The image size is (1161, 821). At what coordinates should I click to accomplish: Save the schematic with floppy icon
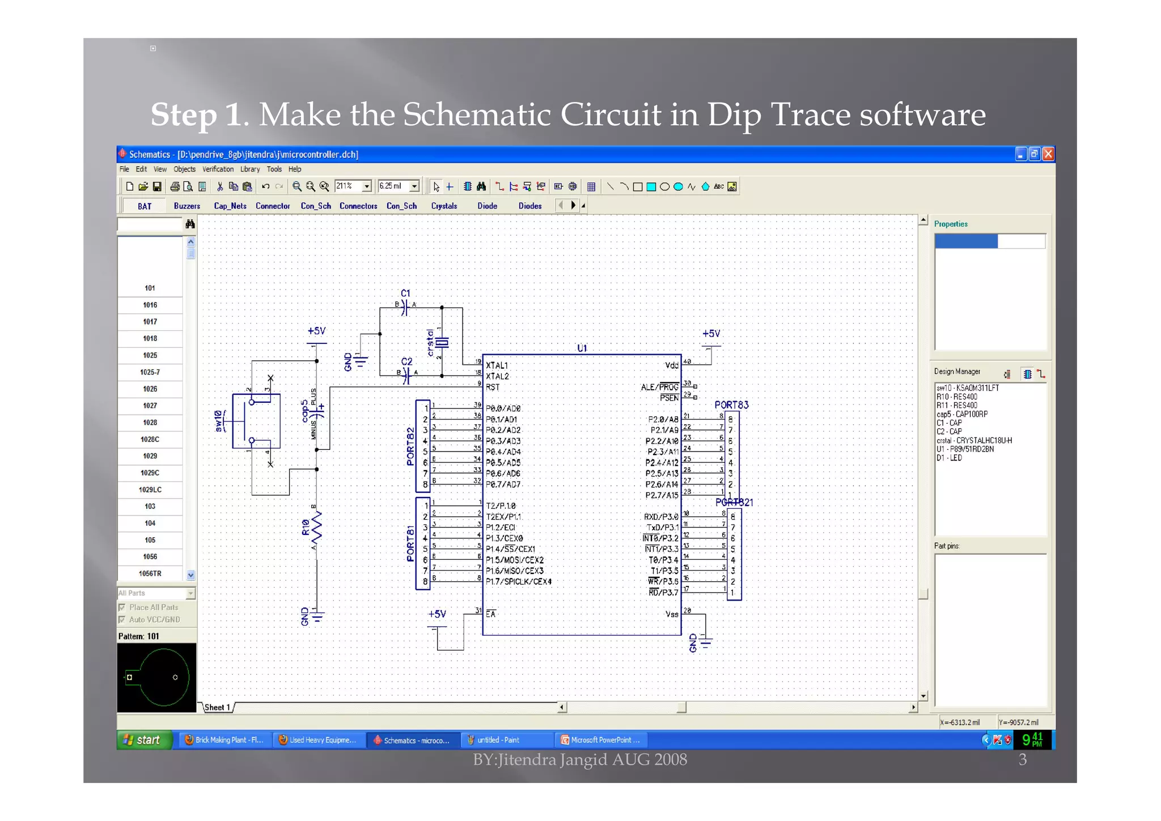[157, 186]
